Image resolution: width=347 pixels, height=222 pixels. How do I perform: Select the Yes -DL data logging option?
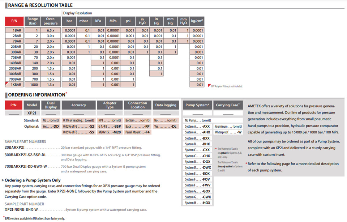tap(166, 127)
